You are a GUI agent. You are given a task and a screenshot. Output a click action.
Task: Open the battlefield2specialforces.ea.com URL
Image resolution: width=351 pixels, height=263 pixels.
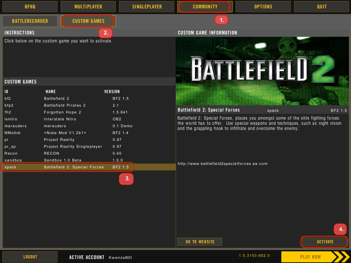(x=223, y=164)
